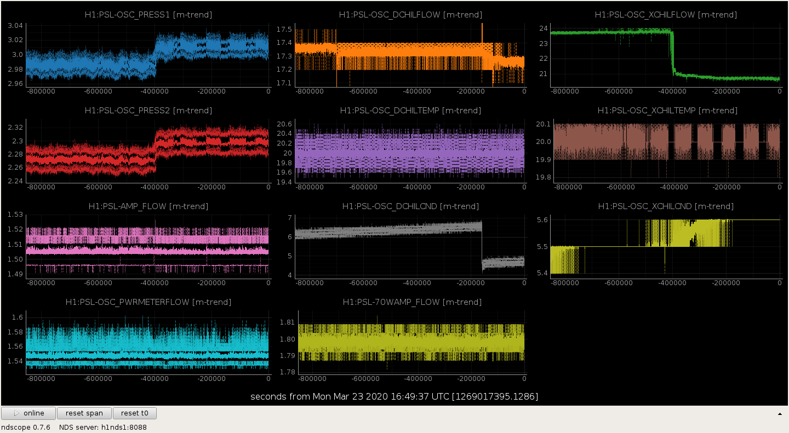The width and height of the screenshot is (789, 433).
Task: Click the NDS server h1nds1:8088 status text
Action: pyautogui.click(x=102, y=427)
